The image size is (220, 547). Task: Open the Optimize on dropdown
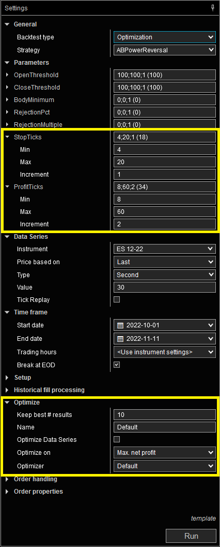pos(165,453)
